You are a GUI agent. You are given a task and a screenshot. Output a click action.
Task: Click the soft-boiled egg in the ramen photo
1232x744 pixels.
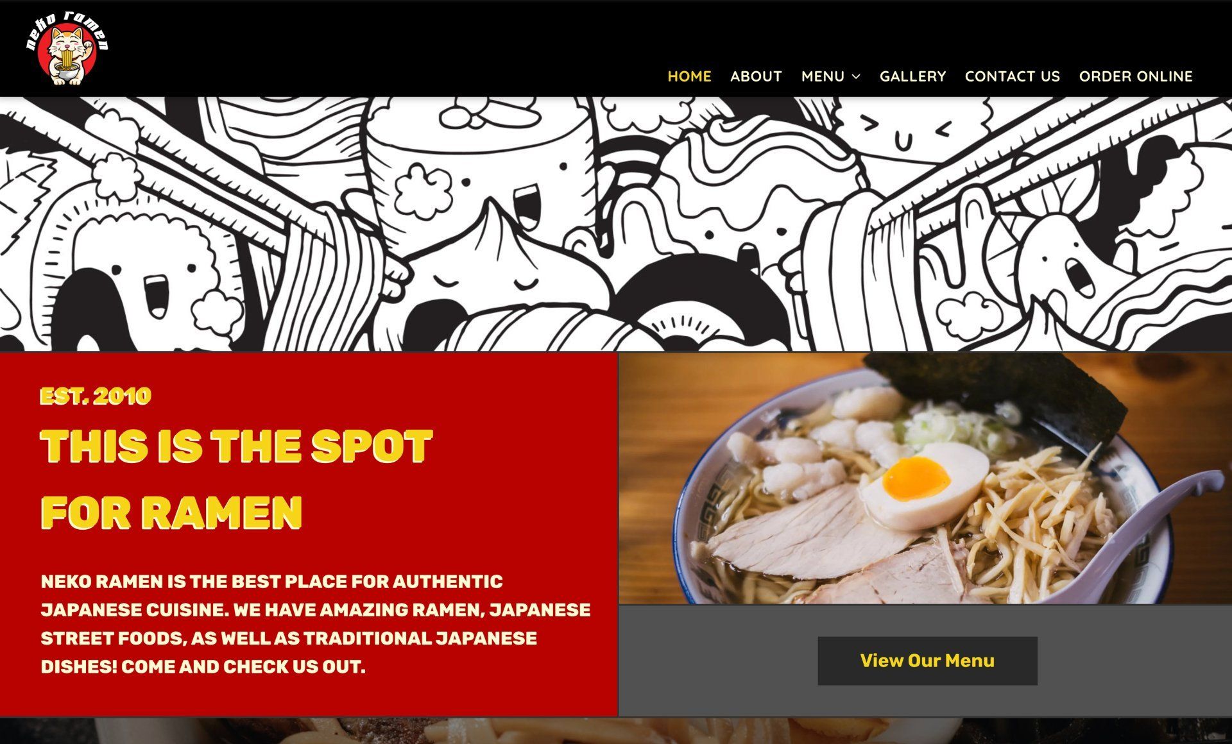924,486
